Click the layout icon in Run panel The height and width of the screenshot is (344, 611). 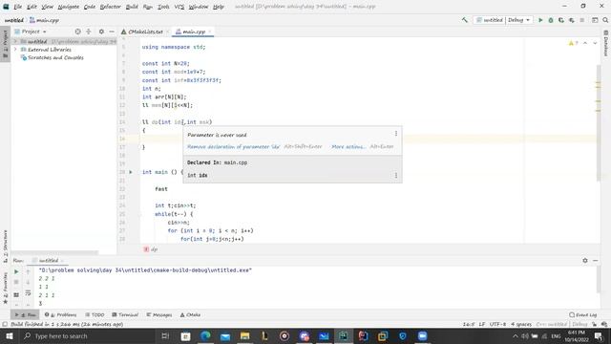(16, 295)
